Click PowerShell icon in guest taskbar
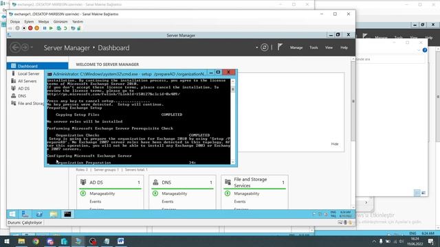Image resolution: width=440 pixels, height=247 pixels. pyautogui.click(x=39, y=214)
